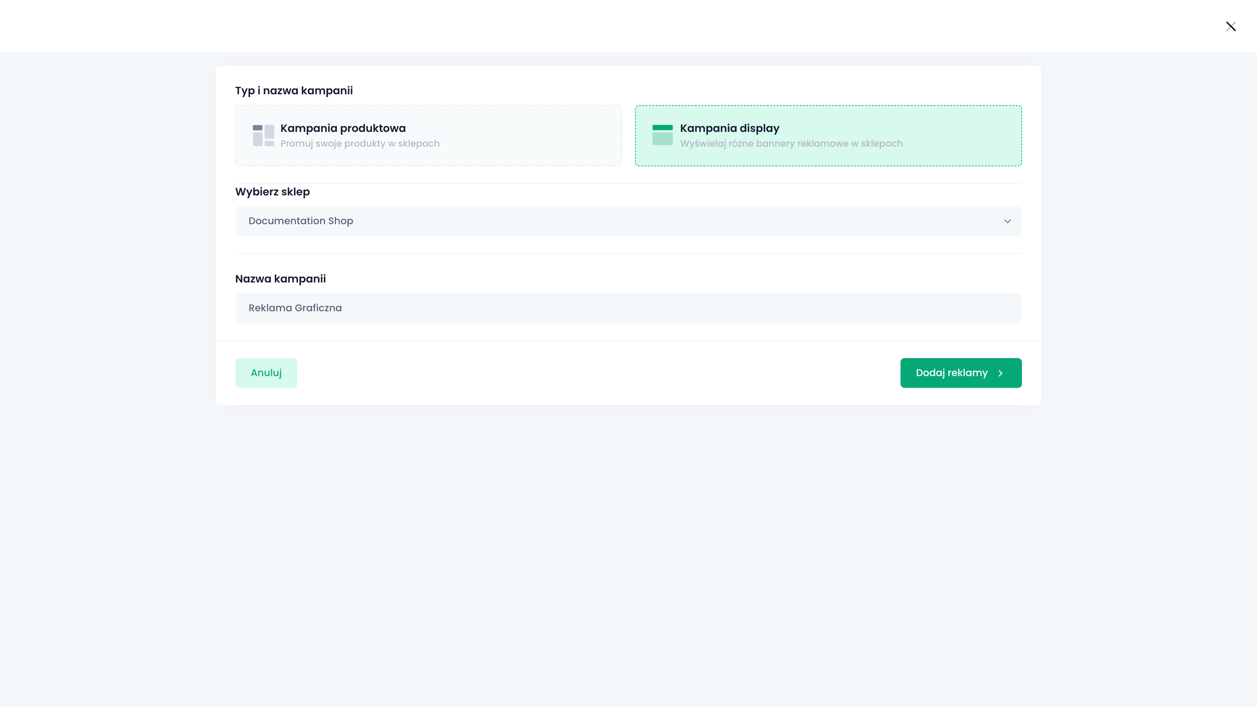Click the chevron icon of the shop selector

coord(1007,221)
